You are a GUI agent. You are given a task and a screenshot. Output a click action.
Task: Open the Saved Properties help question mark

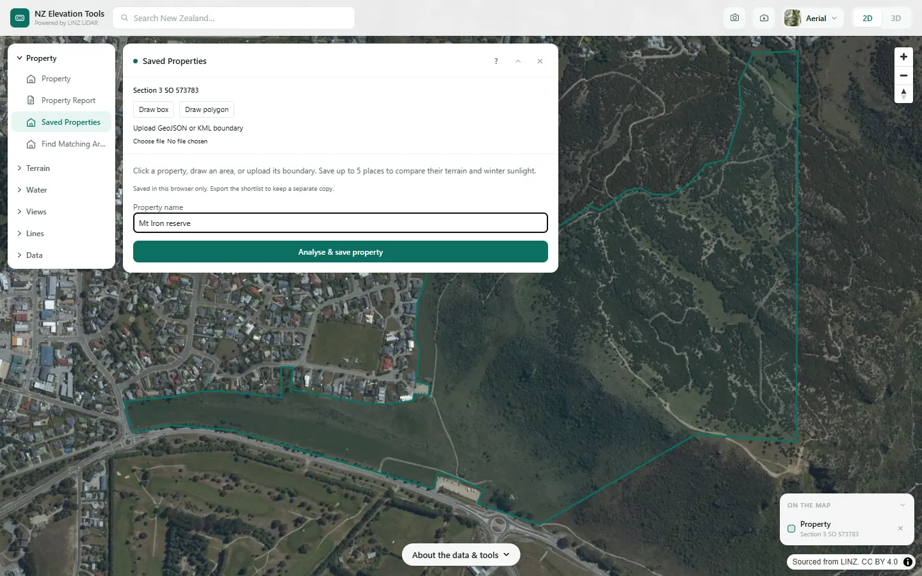(x=496, y=61)
